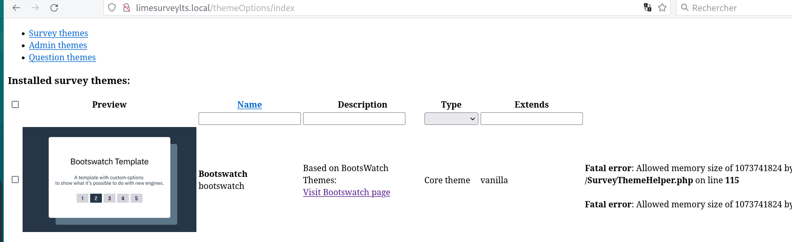
Task: Click the shield tracking protection icon
Action: [x=111, y=8]
